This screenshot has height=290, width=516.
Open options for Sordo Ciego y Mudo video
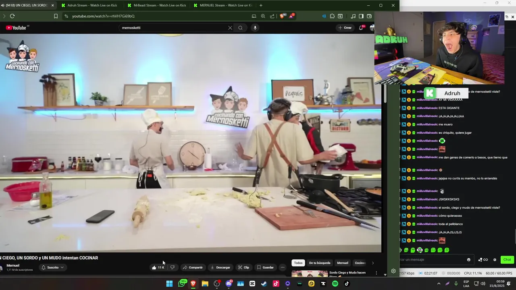377,273
